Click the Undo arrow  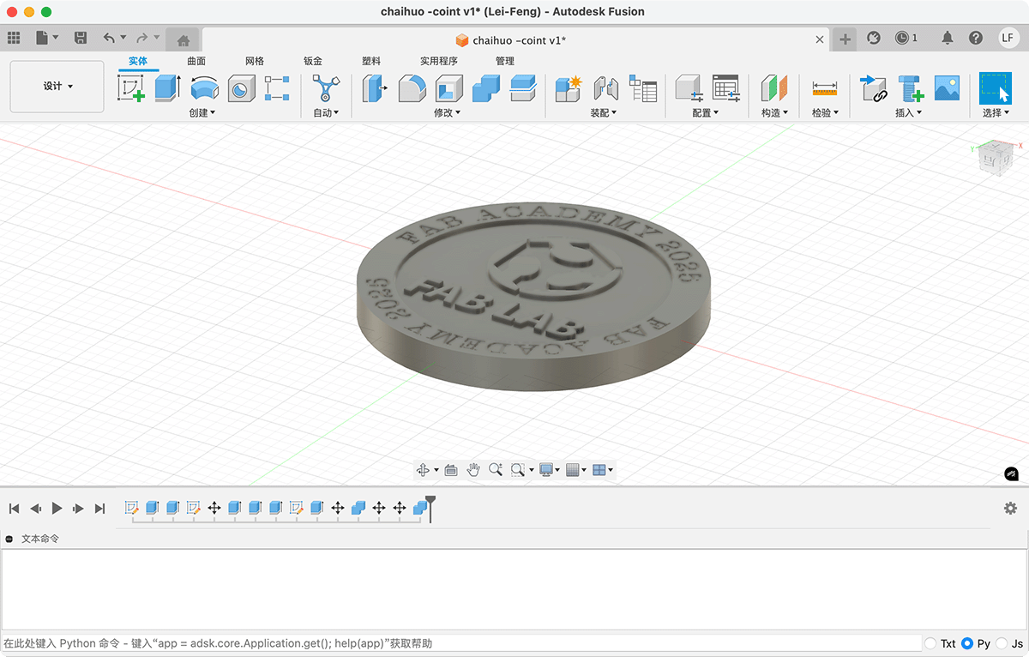[x=109, y=38]
